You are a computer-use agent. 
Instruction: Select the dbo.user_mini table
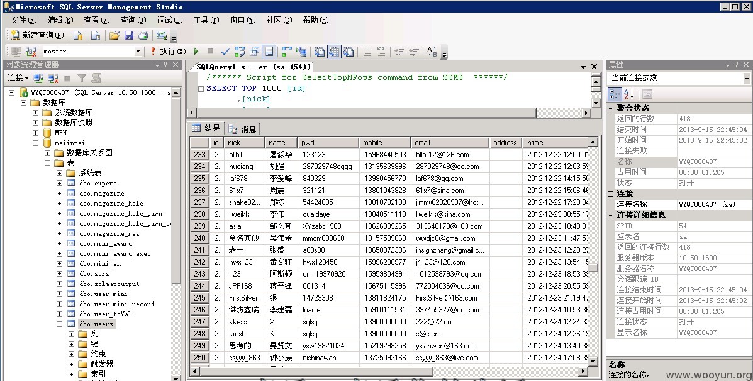point(103,294)
